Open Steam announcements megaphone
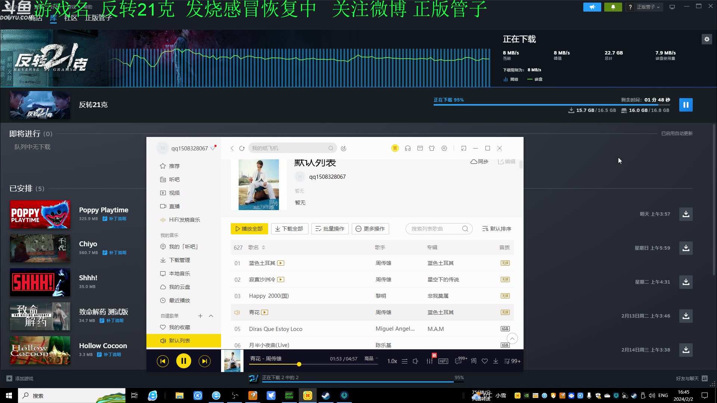 [x=592, y=7]
